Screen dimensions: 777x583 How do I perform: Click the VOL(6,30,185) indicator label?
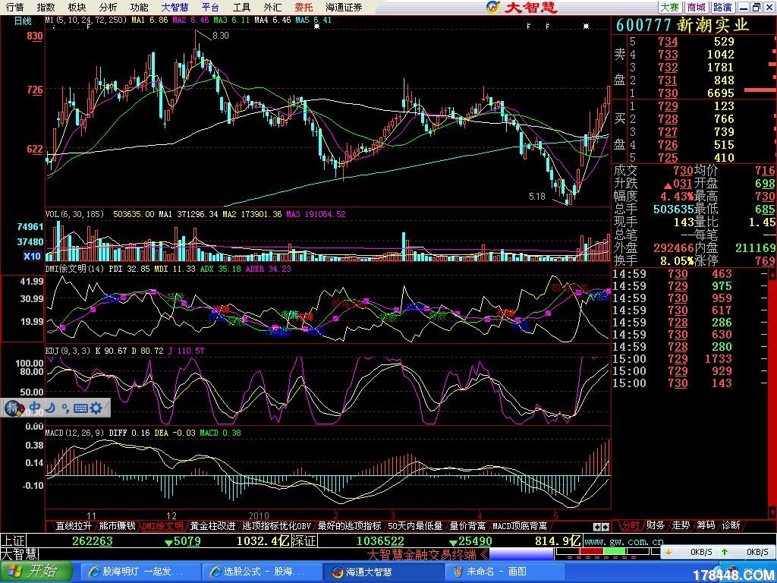pyautogui.click(x=74, y=214)
